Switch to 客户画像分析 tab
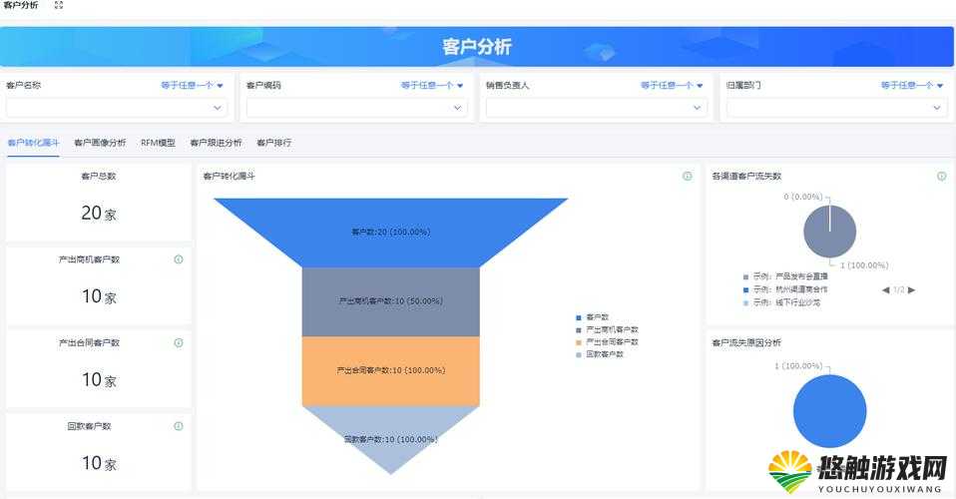The image size is (956, 499). (100, 143)
